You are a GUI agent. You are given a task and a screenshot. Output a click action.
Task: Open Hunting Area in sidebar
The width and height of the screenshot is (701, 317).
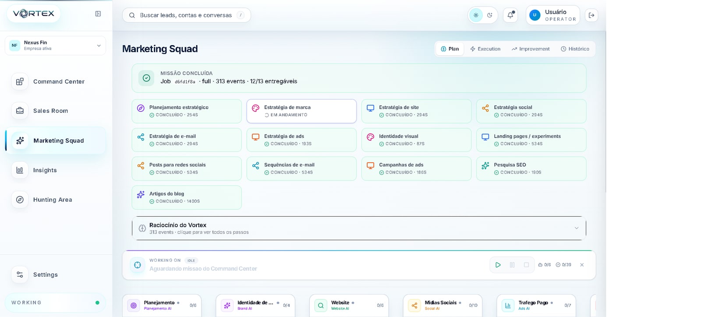[x=55, y=199]
